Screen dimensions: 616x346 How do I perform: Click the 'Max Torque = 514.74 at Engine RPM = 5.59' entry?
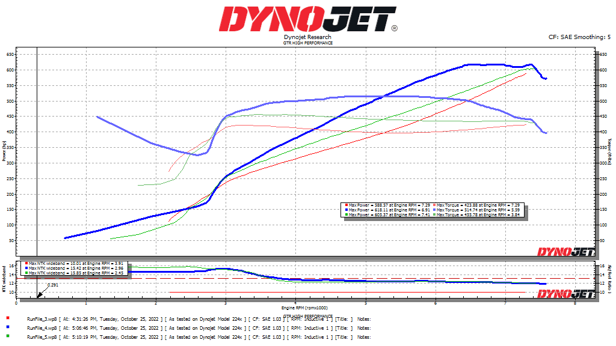click(x=478, y=210)
